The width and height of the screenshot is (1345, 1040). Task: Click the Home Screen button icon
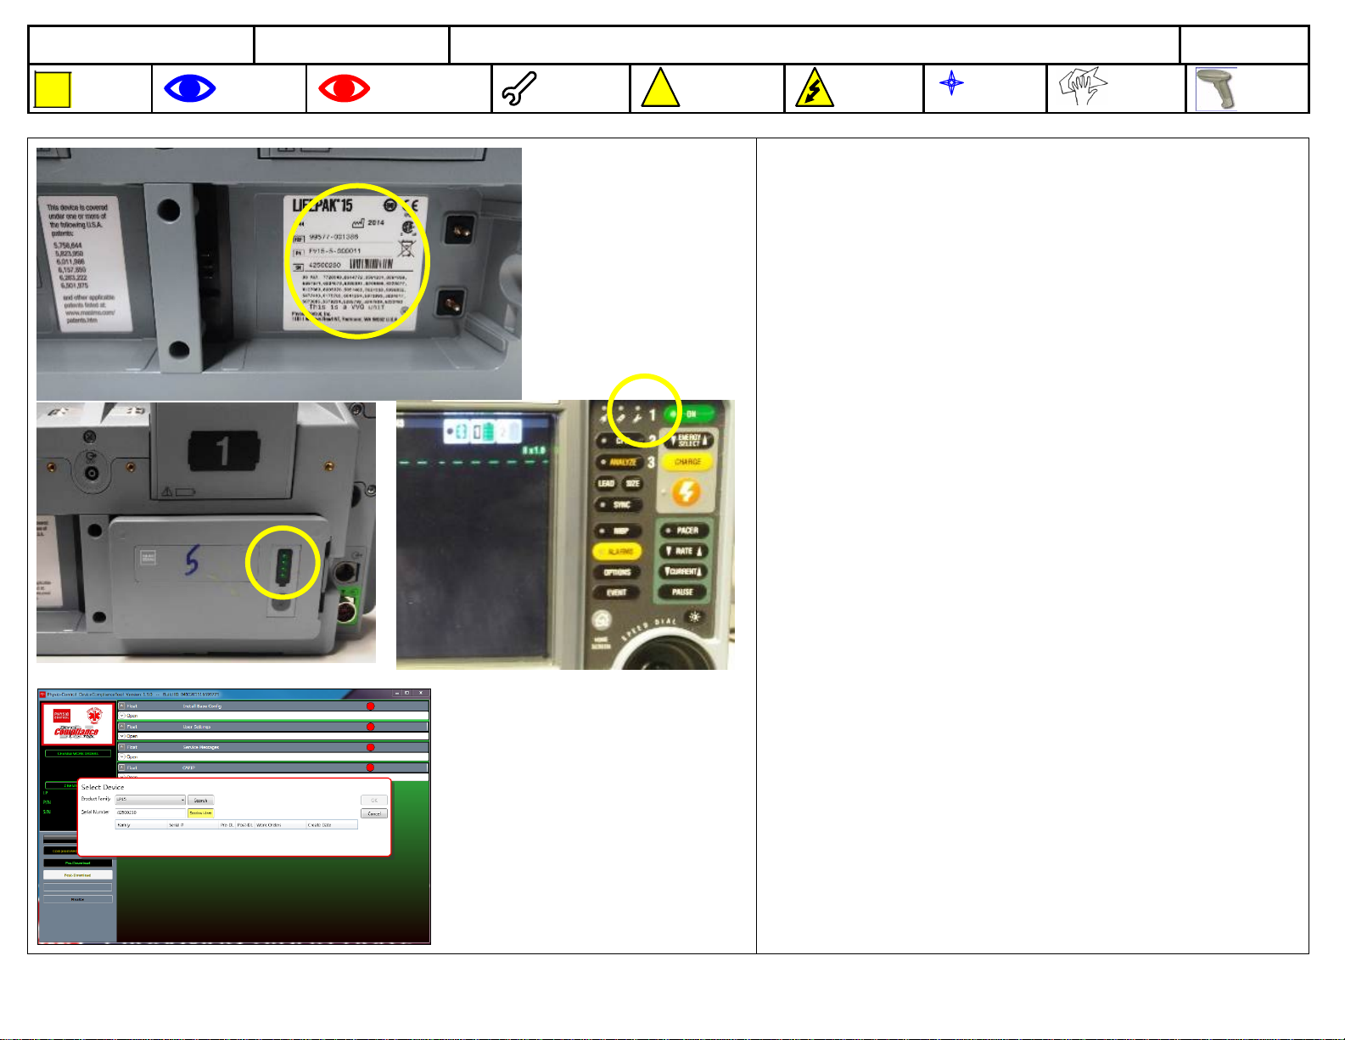(602, 621)
